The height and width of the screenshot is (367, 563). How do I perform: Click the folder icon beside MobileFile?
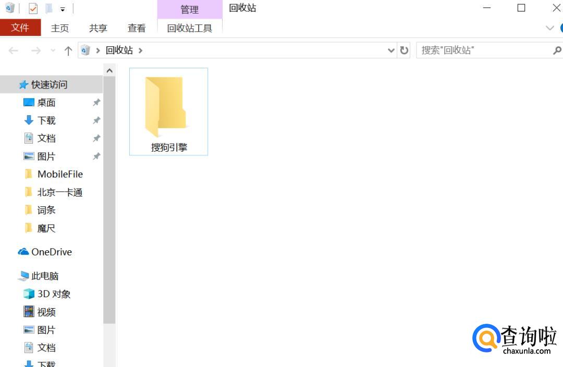(x=29, y=174)
